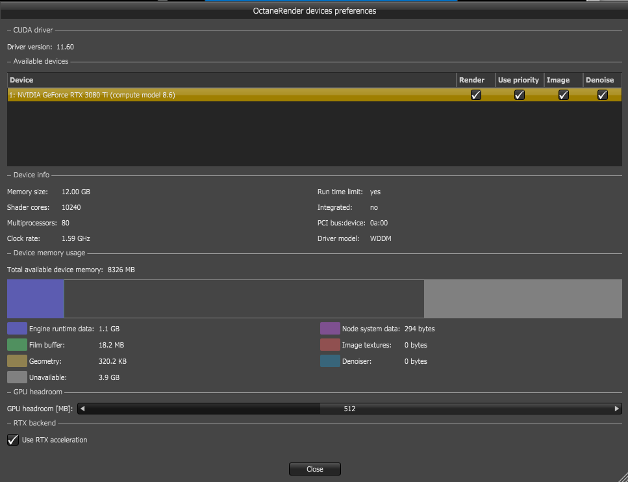The width and height of the screenshot is (628, 482).
Task: Click the Driver model value WDDM
Action: (381, 238)
